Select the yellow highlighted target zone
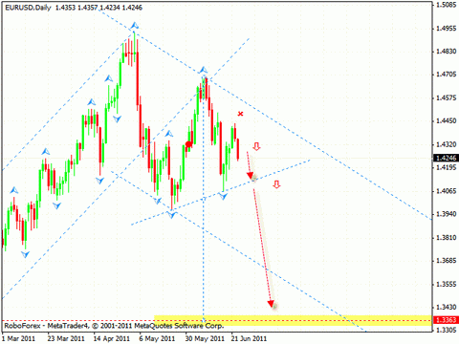Image resolution: width=459 pixels, height=344 pixels. pyautogui.click(x=293, y=320)
